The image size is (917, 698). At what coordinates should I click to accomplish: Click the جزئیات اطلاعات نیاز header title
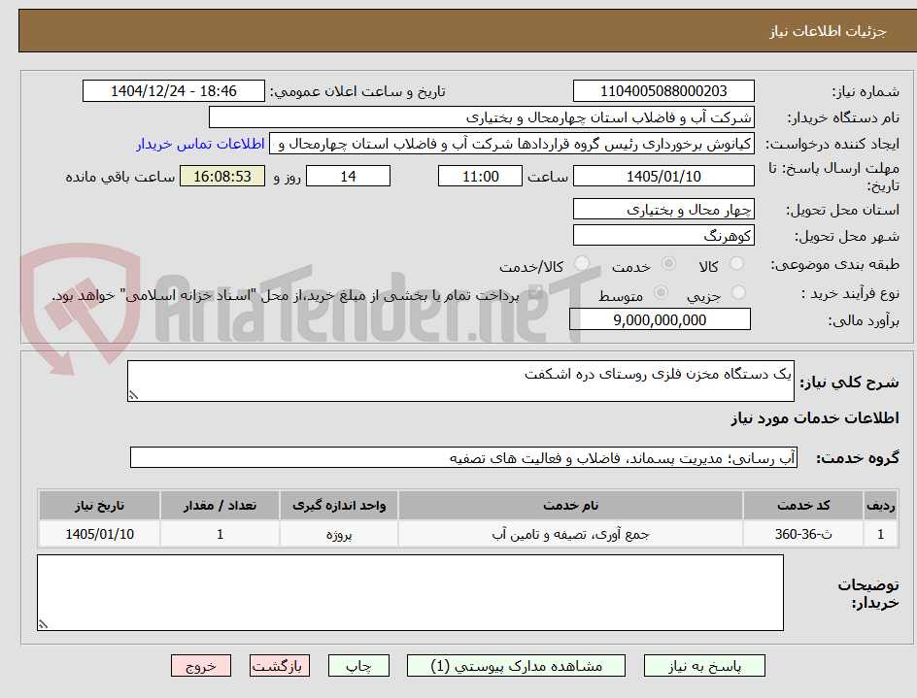827,32
